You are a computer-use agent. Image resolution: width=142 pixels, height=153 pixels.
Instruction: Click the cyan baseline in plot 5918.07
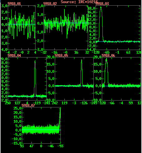click(x=41, y=130)
